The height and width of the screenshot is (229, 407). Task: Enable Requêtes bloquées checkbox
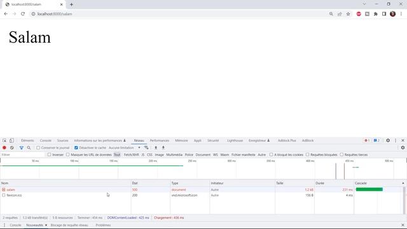(307, 155)
